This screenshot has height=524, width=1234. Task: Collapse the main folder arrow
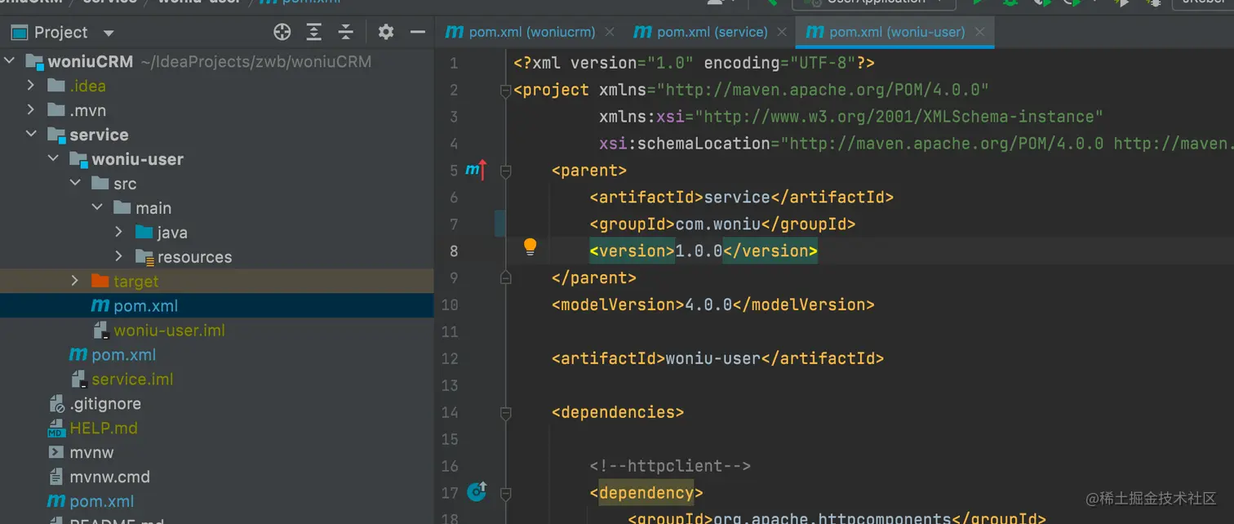[x=97, y=208]
